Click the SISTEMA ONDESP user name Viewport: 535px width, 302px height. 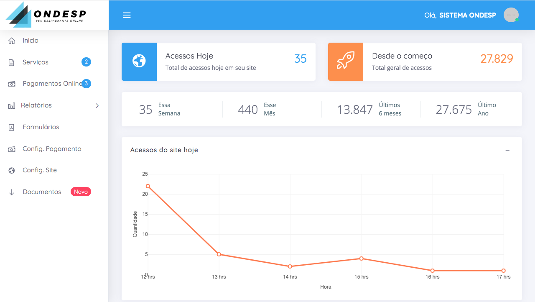(x=468, y=15)
